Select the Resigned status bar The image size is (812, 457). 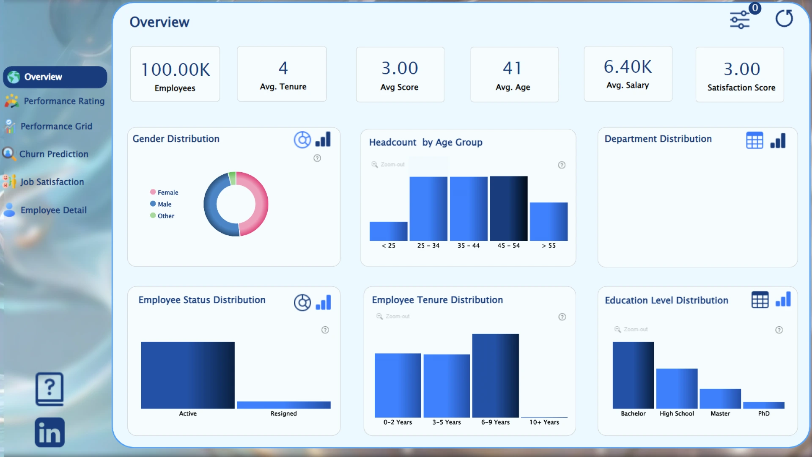coord(284,405)
